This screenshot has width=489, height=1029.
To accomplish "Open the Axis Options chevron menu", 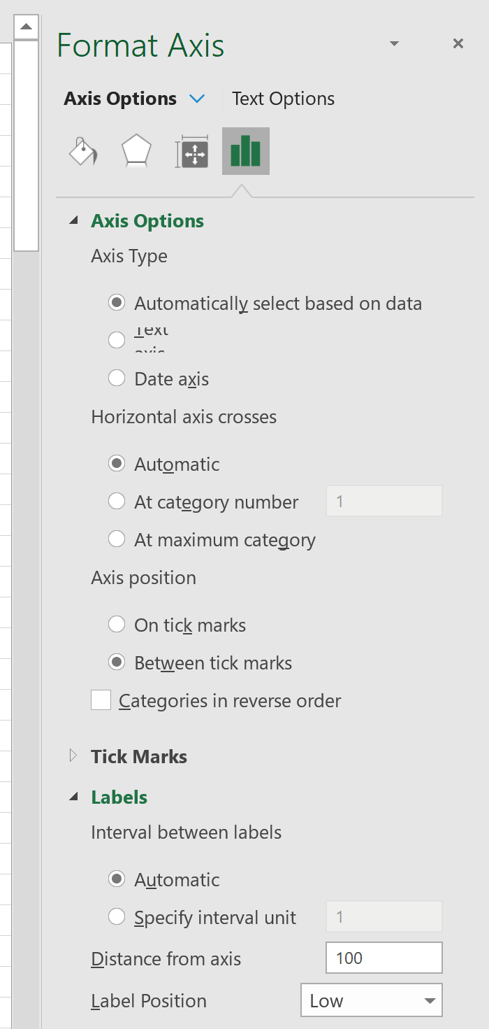I will point(197,98).
